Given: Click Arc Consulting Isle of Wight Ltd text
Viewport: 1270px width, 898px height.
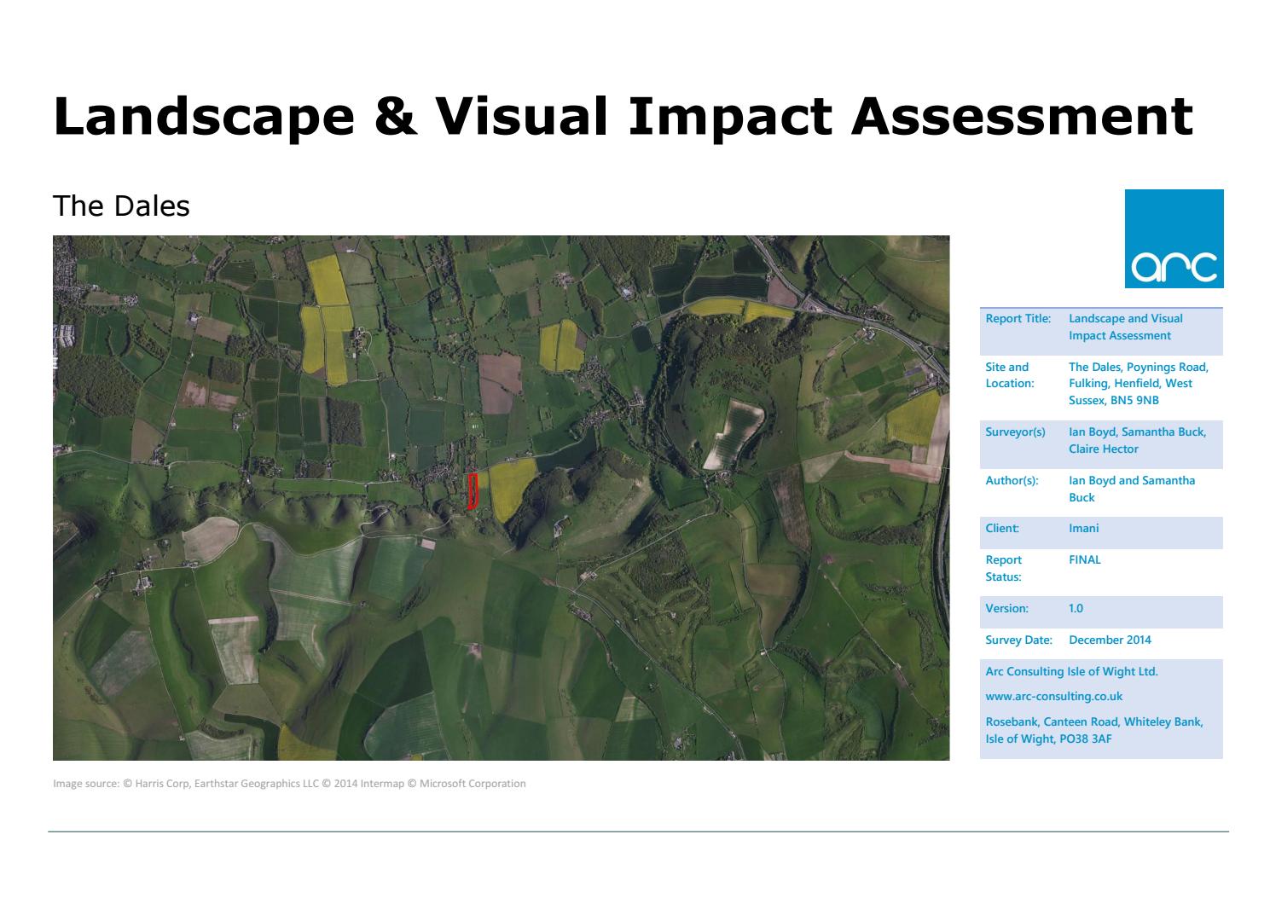Looking at the screenshot, I should [1070, 671].
